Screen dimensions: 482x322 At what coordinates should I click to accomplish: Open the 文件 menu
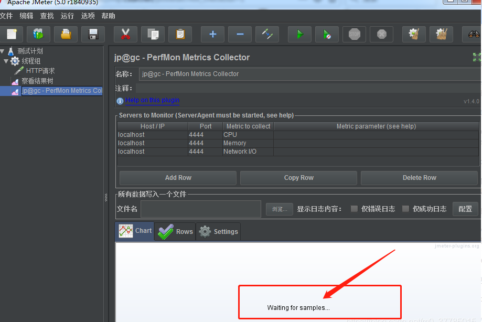6,16
